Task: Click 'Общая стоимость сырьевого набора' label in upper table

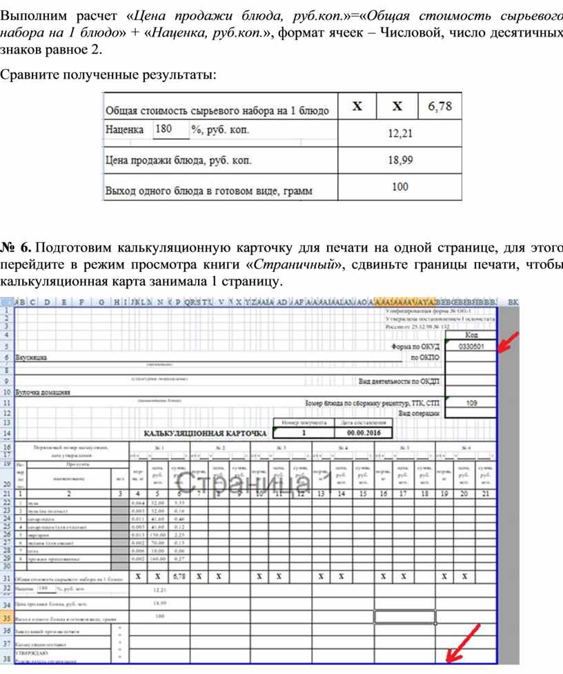Action: pos(217,111)
